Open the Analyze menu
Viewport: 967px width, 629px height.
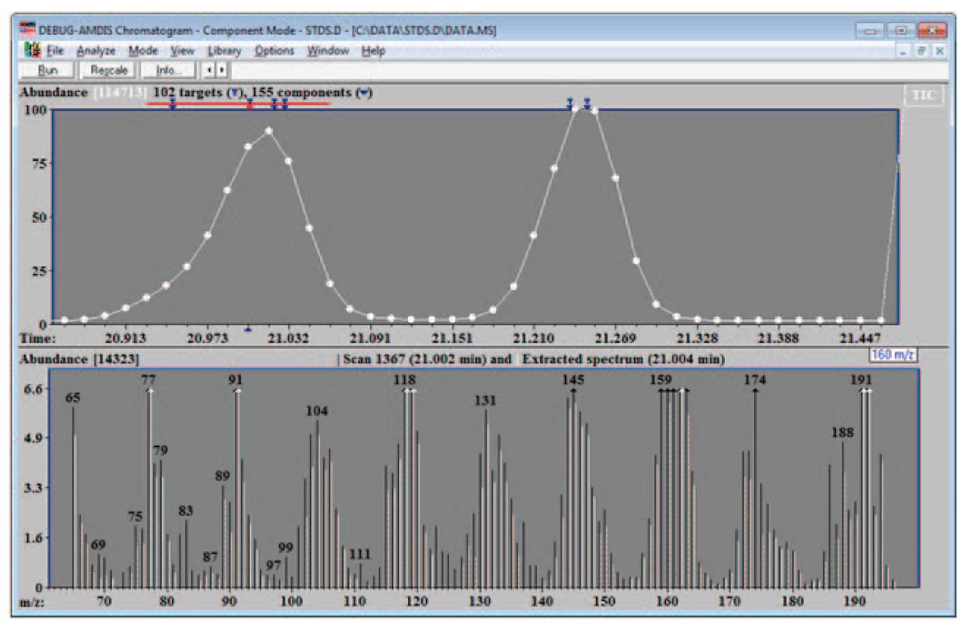click(96, 50)
